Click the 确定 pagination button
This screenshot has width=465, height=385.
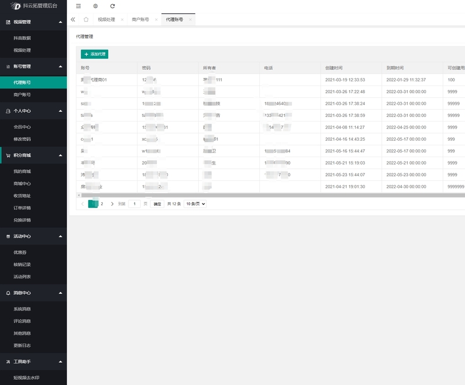point(157,204)
